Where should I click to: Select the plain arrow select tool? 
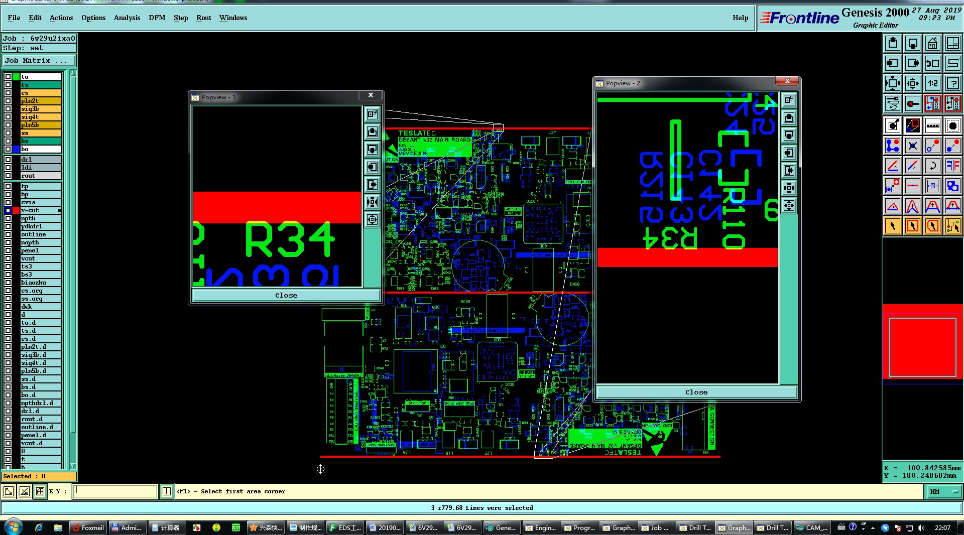pos(893,226)
